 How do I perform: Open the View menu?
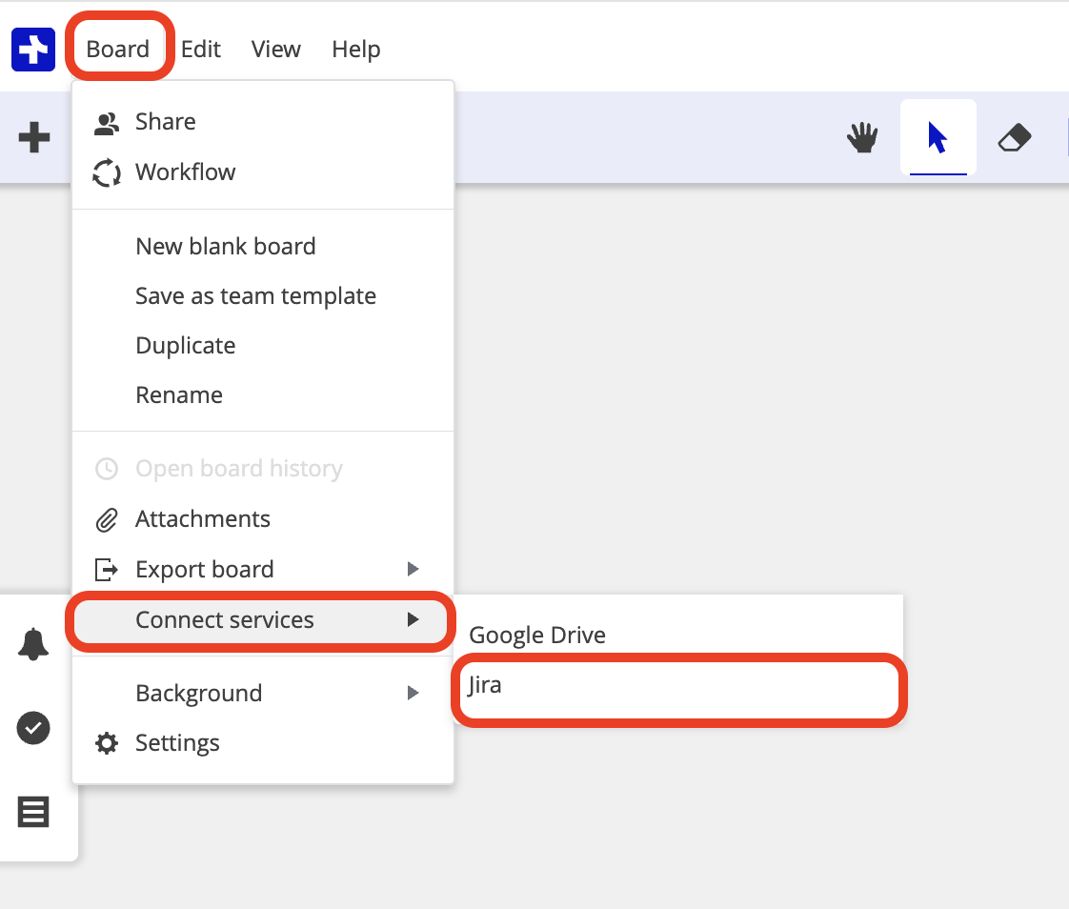pos(276,50)
